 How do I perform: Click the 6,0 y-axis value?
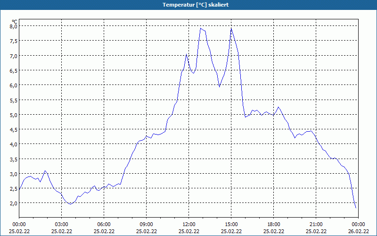tap(14, 85)
